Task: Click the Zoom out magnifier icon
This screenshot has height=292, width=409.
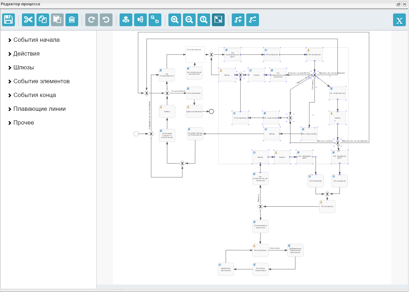Action: pos(189,20)
